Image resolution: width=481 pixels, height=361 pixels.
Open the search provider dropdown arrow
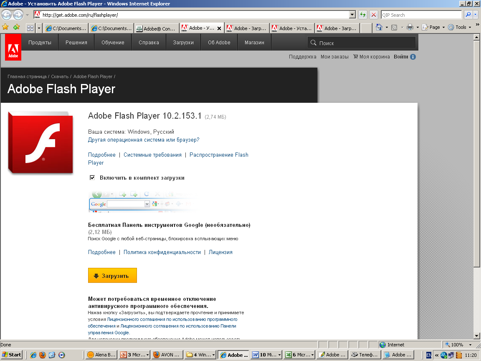(476, 15)
